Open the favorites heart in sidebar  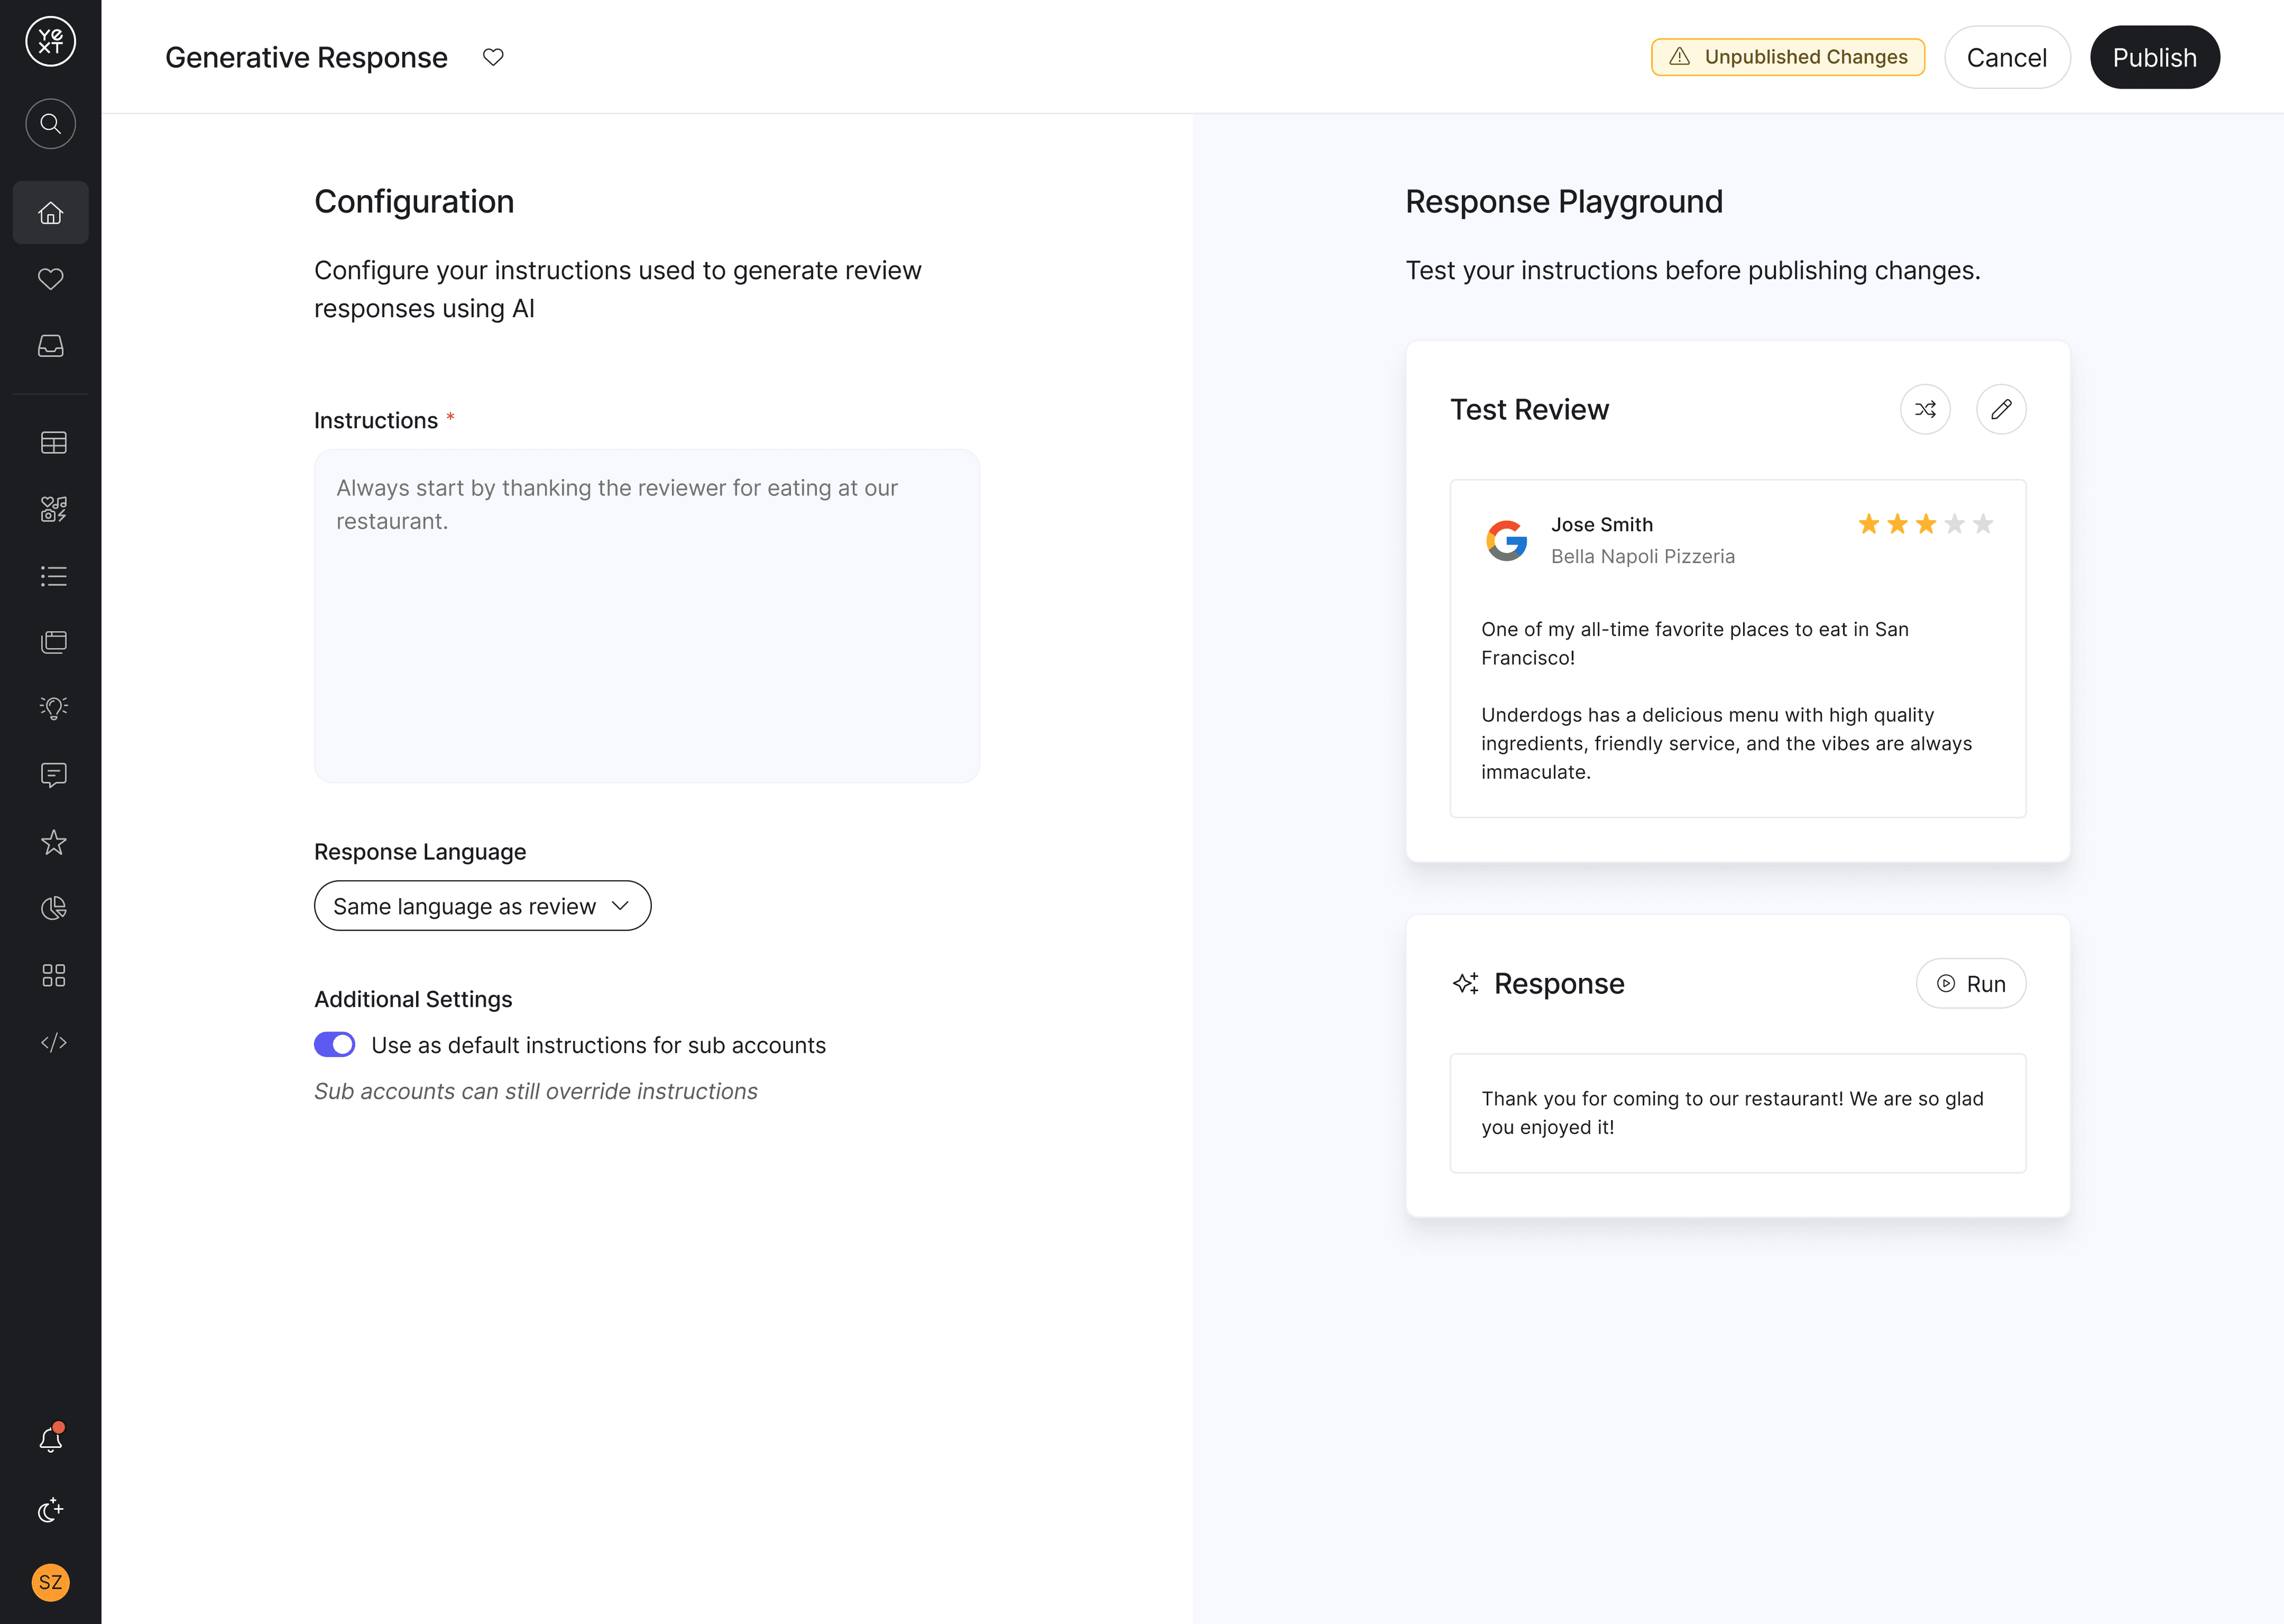click(x=50, y=279)
